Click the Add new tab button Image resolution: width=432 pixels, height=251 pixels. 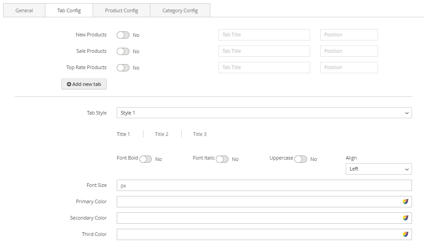click(84, 84)
